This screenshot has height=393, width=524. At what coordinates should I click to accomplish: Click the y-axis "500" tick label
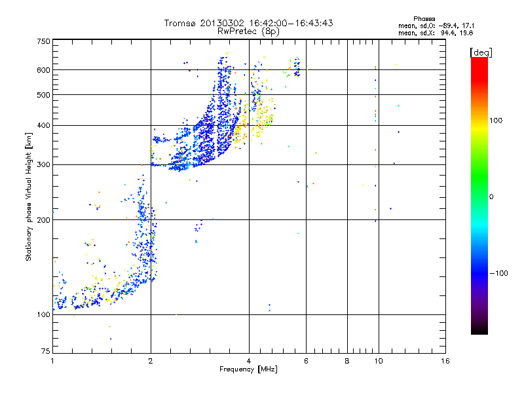click(43, 95)
